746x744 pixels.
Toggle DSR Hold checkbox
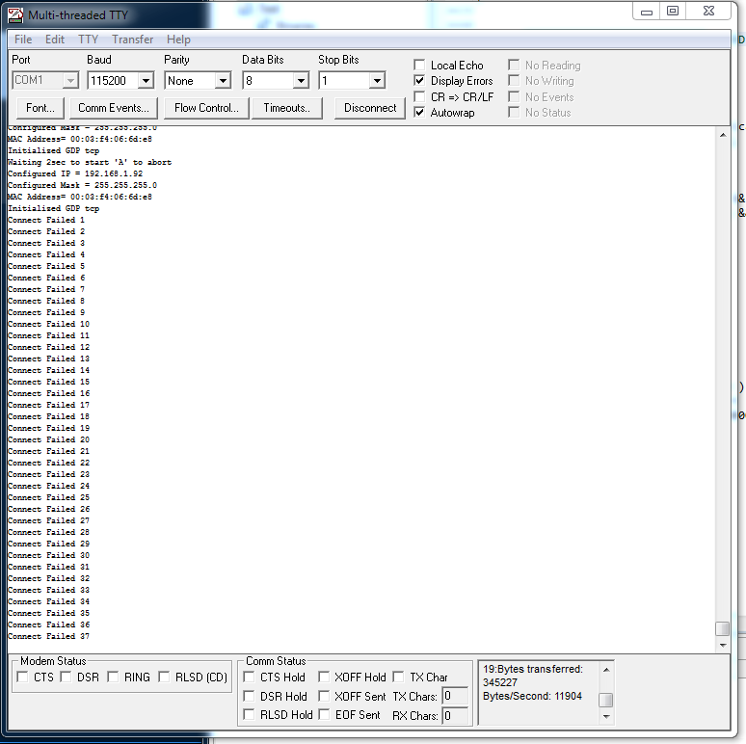[249, 696]
